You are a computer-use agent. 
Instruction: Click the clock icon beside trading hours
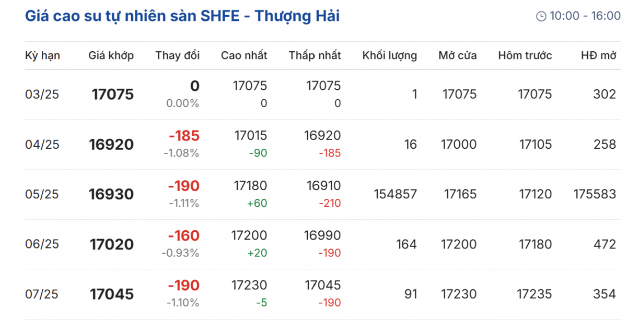pyautogui.click(x=541, y=16)
